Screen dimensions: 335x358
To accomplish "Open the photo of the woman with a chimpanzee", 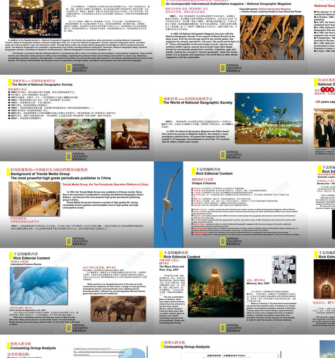I will (x=80, y=134).
